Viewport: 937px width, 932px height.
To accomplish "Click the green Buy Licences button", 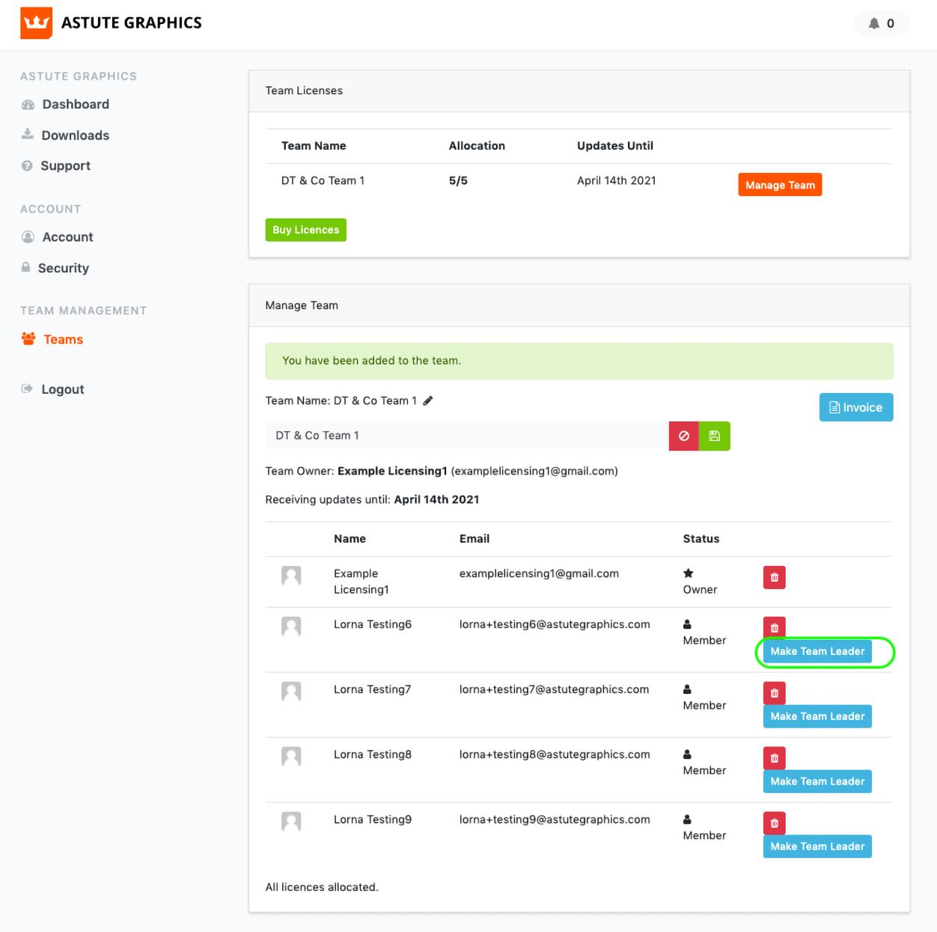I will pos(305,230).
